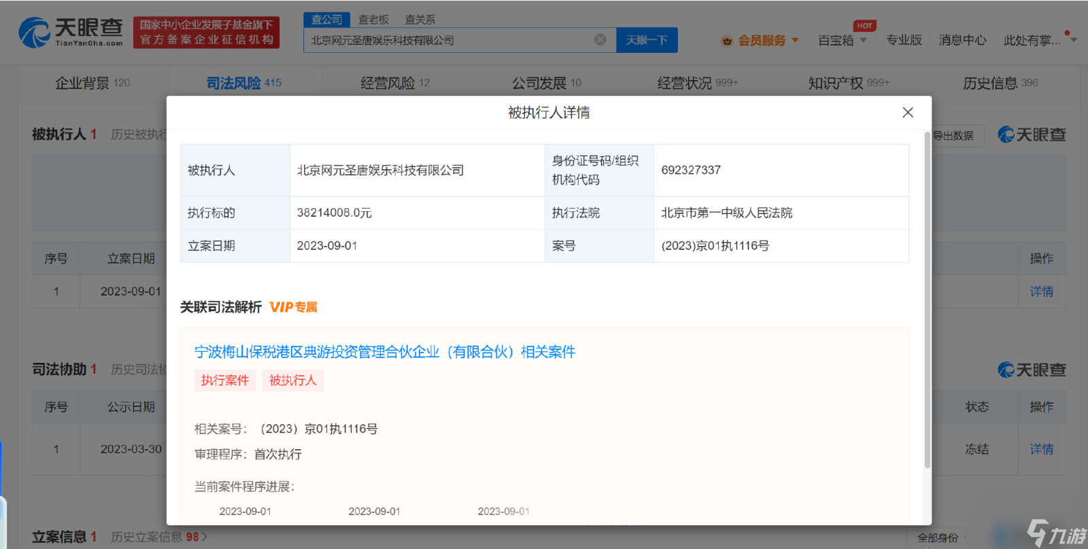Switch to 经营风险 tab
Viewport: 1088px width, 549px height.
(395, 83)
